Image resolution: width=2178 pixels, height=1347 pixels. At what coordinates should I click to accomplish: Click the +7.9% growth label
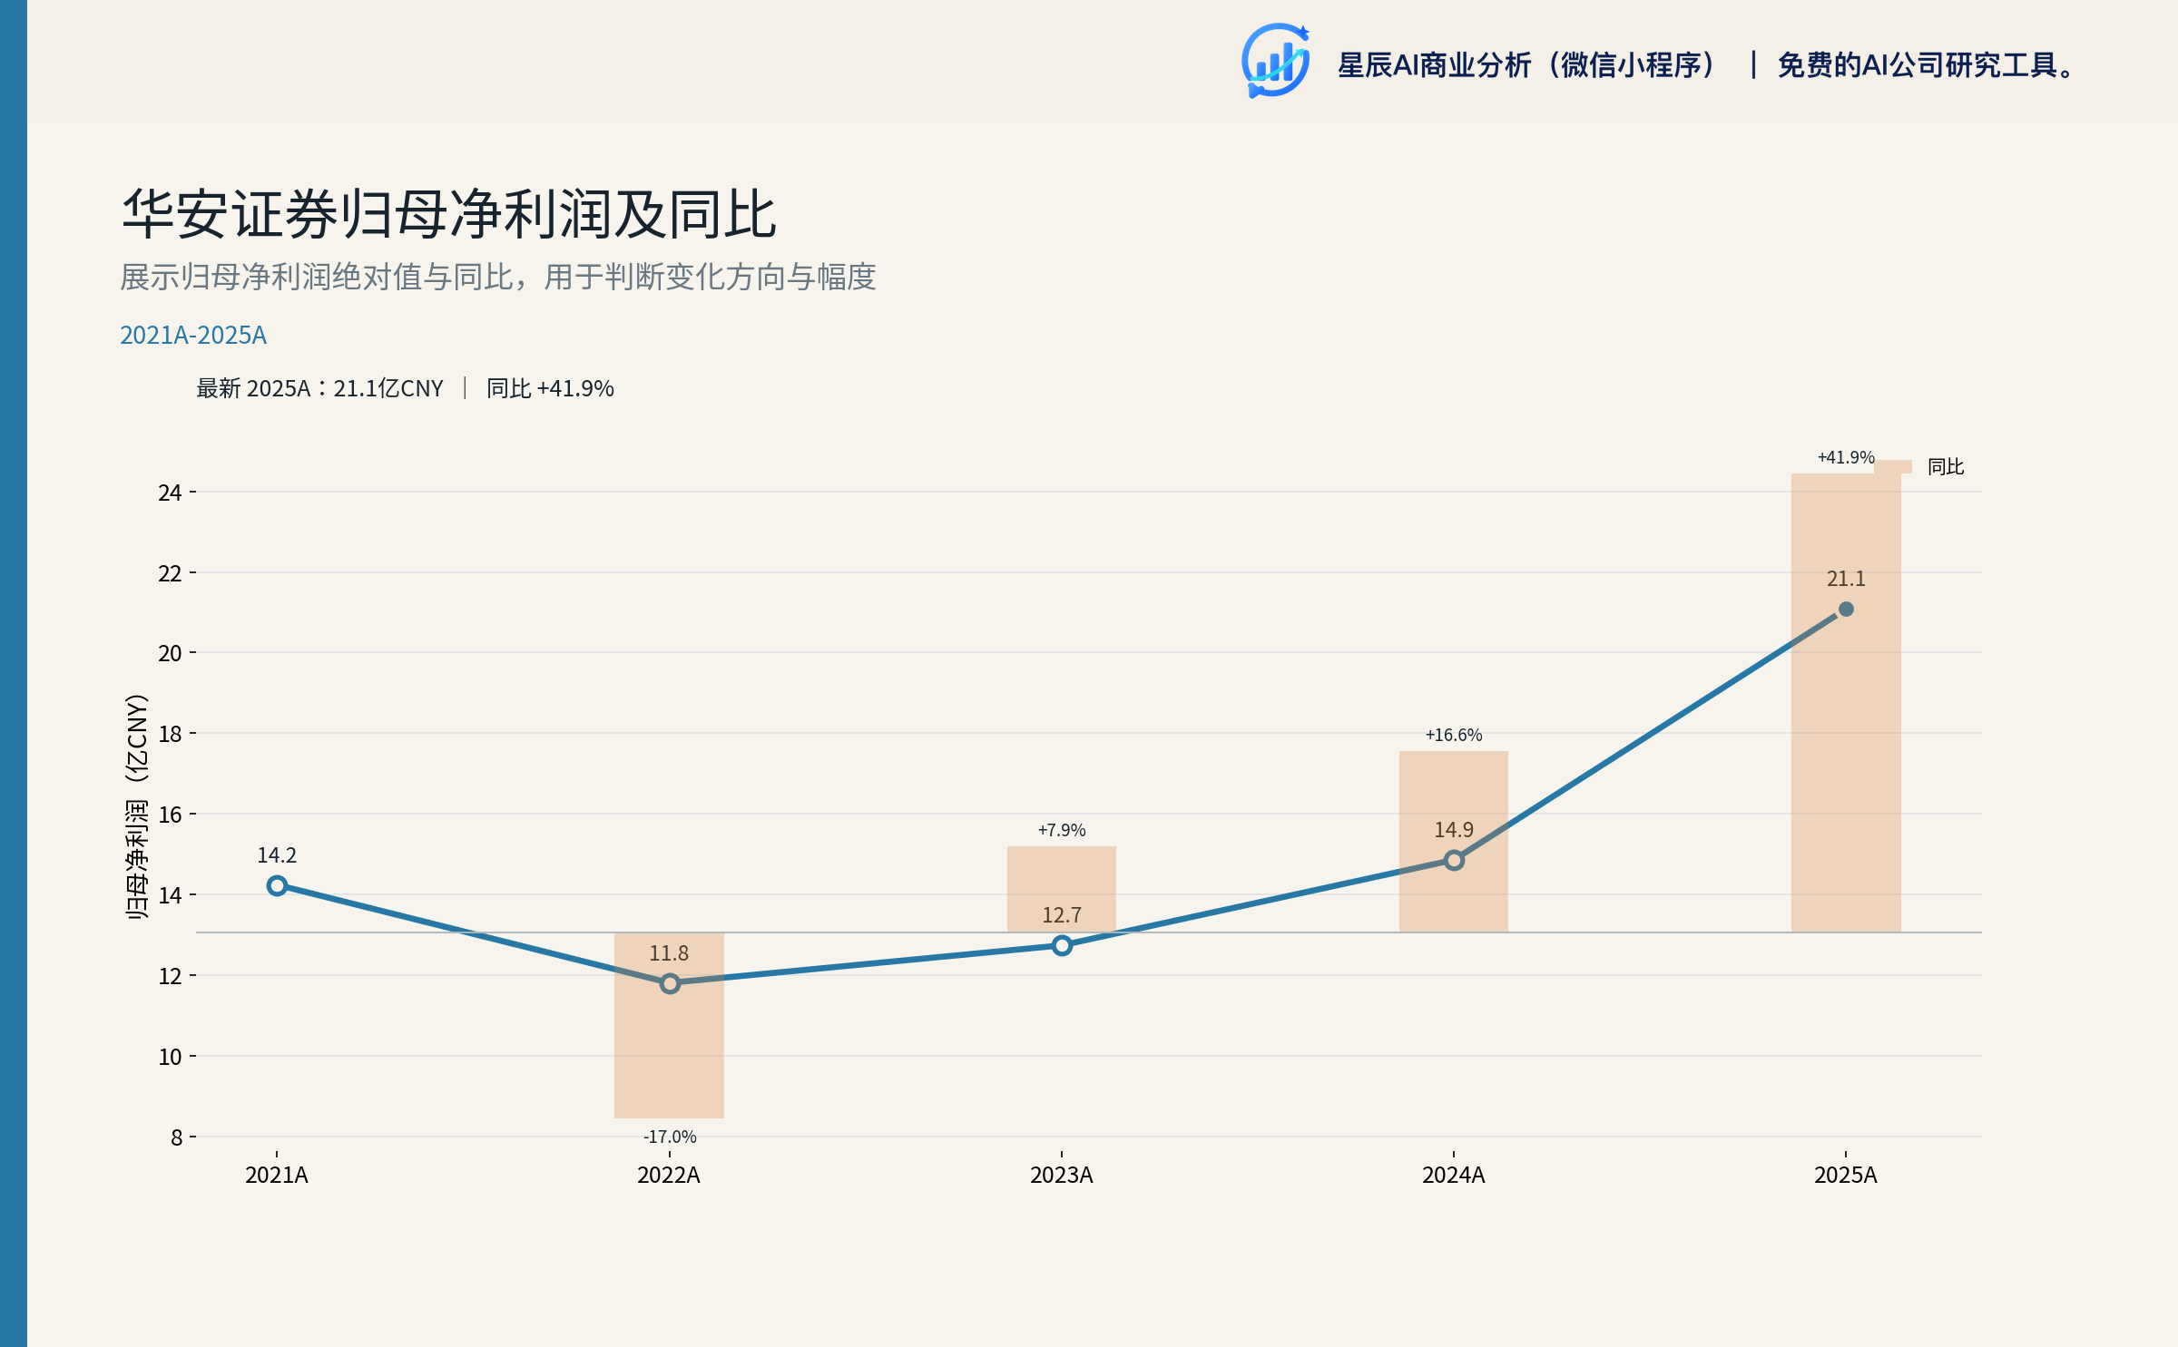pos(1062,830)
